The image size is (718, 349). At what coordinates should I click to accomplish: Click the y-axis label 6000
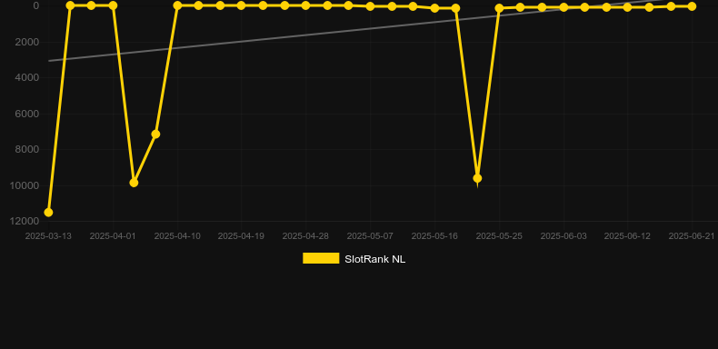[x=27, y=114]
